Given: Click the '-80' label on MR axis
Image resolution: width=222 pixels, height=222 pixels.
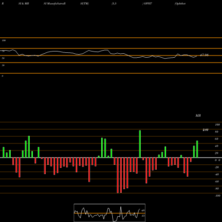Looking at the screenshot, I should pos(217,189).
